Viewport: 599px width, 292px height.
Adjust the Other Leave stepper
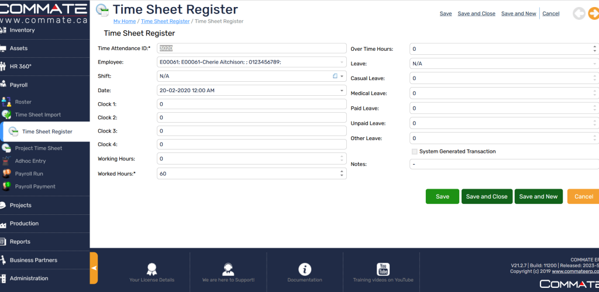(595, 138)
